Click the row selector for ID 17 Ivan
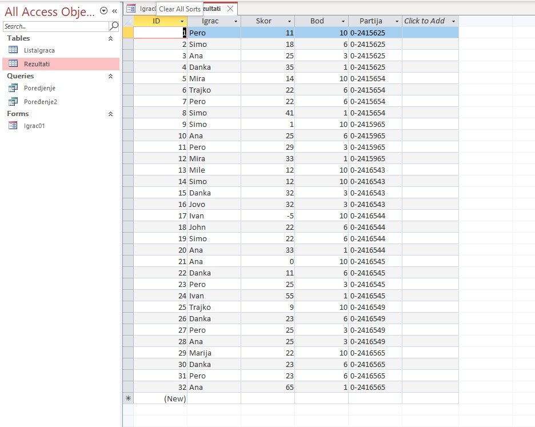535x427 pixels. pyautogui.click(x=128, y=216)
